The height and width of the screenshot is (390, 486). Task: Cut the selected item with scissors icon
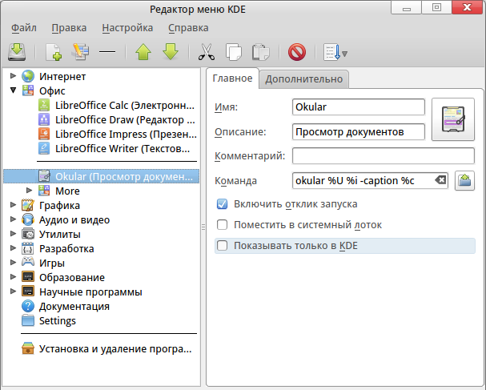point(207,52)
